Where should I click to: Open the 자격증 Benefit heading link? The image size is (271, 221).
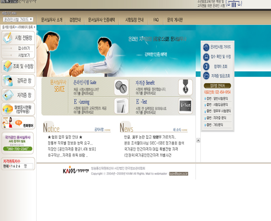point(145,83)
